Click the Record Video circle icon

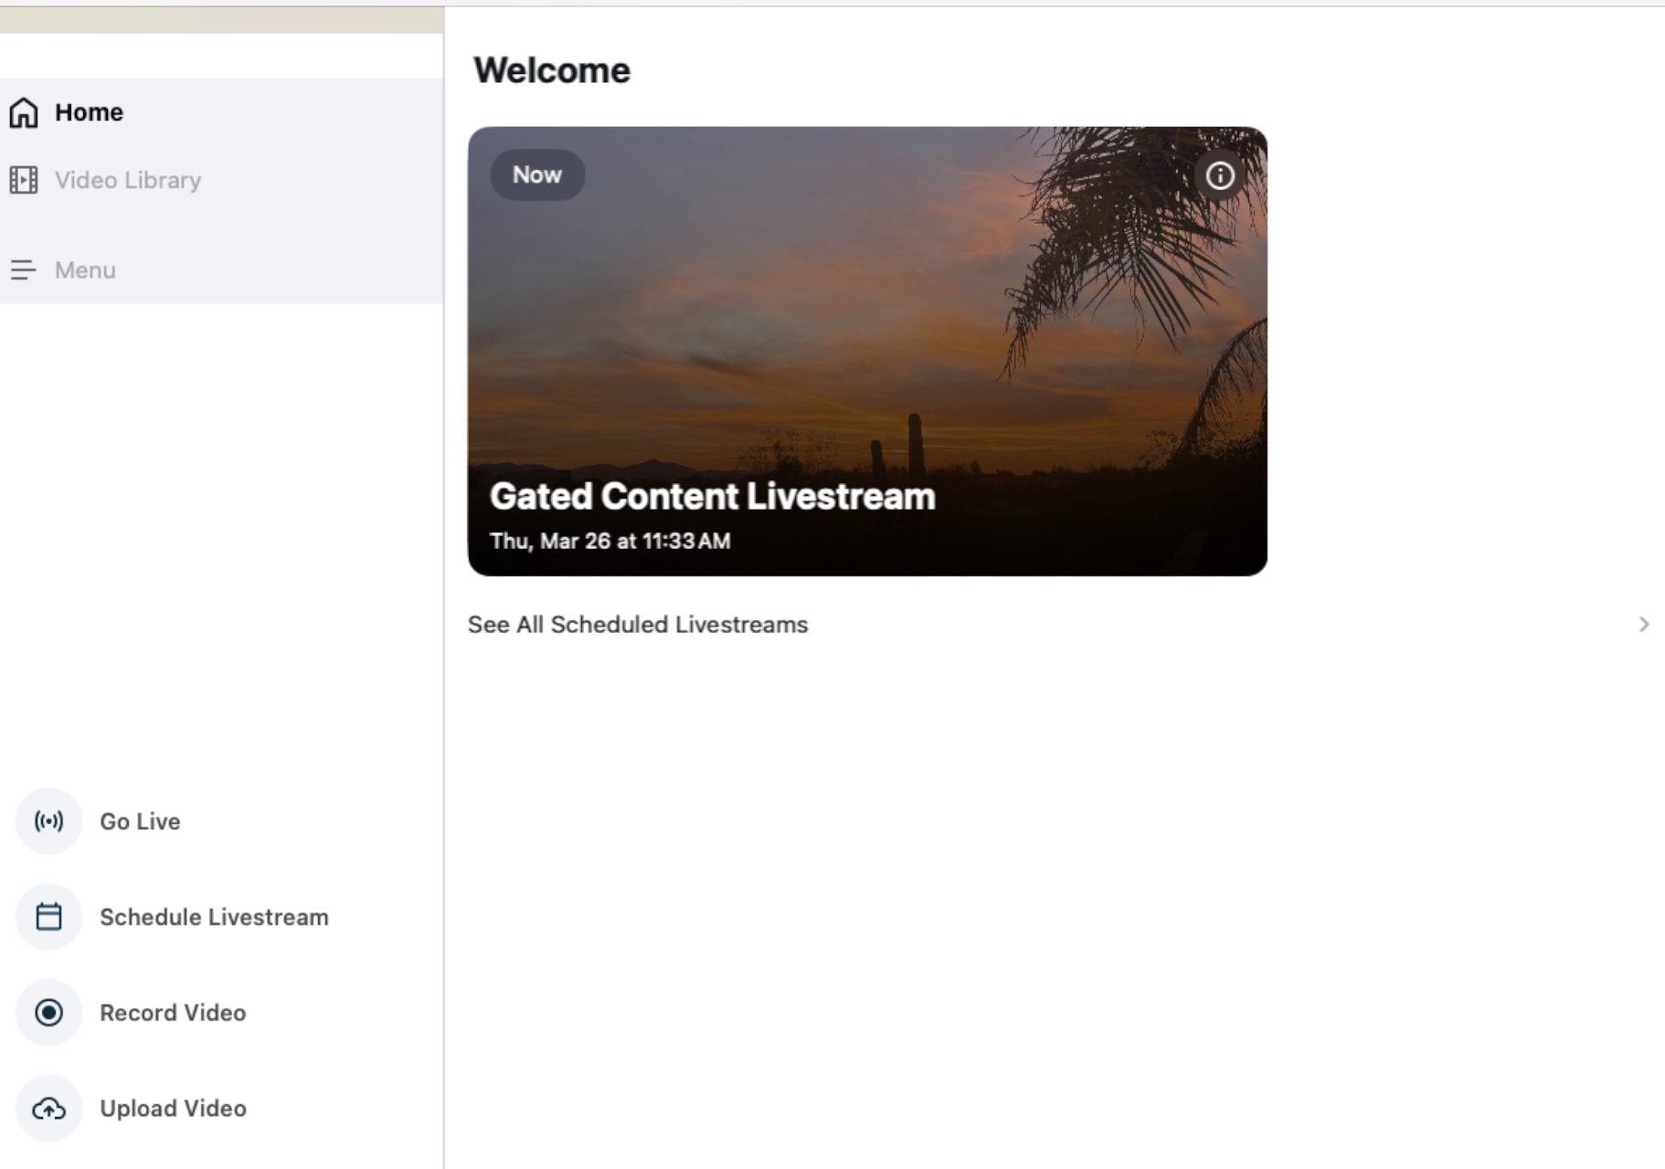pos(49,1013)
